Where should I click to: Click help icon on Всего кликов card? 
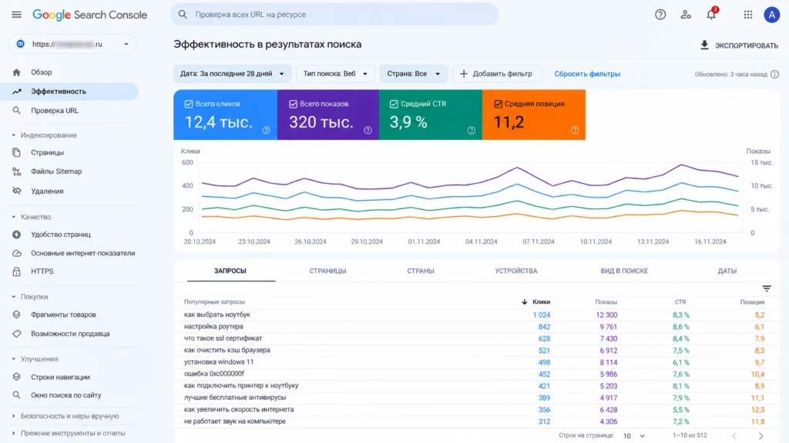point(266,130)
